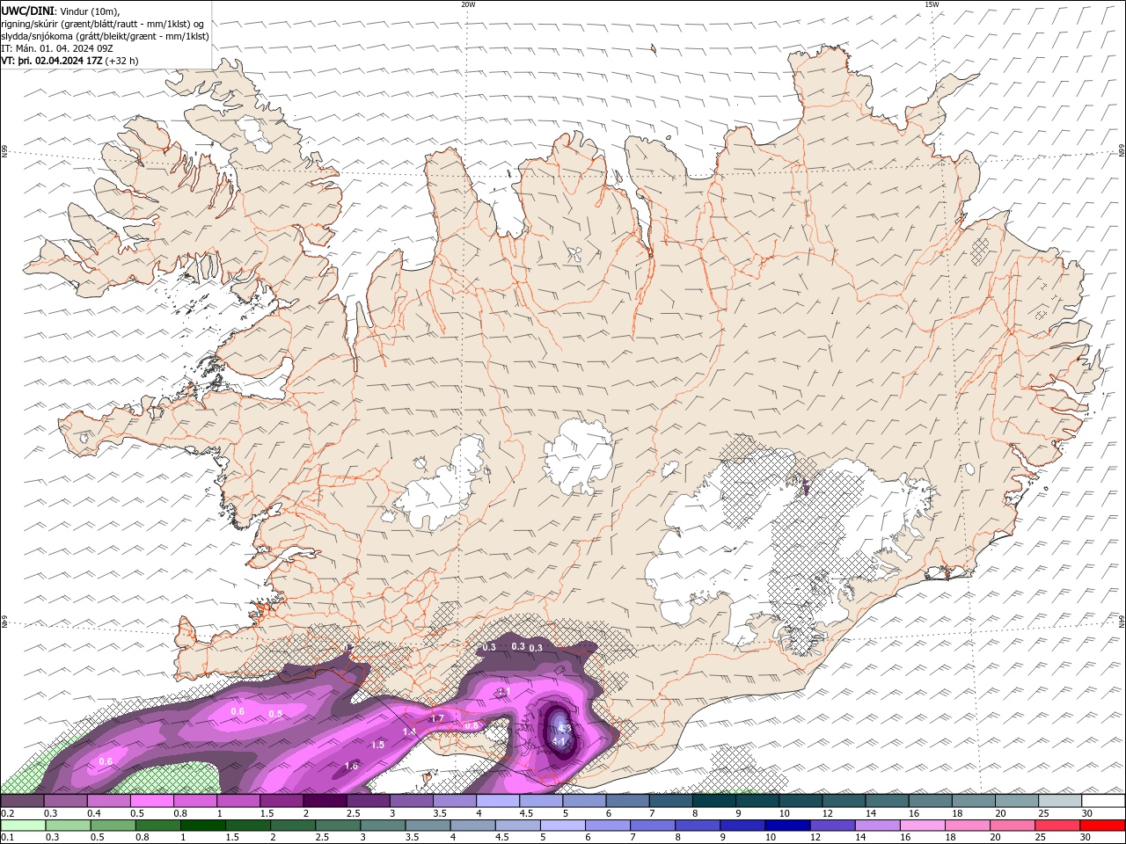This screenshot has width=1126, height=844.
Task: Click the '(+32 h)' forecast offset text
Action: tap(121, 61)
